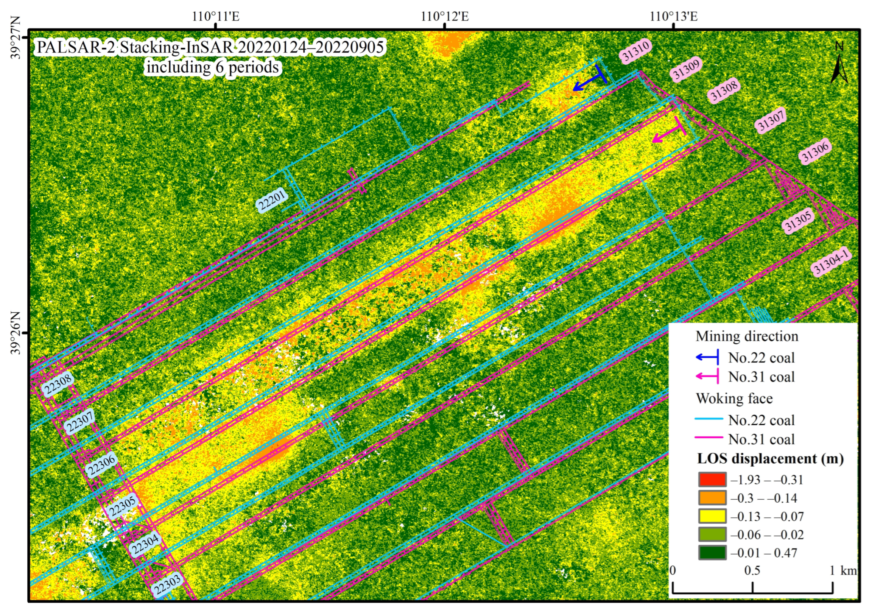This screenshot has width=869, height=612.
Task: Click the 22308 working face label
Action: pos(58,385)
